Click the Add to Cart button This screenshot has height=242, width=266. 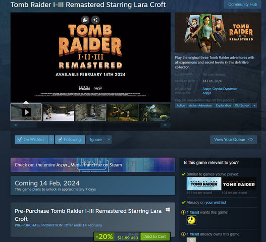155,236
